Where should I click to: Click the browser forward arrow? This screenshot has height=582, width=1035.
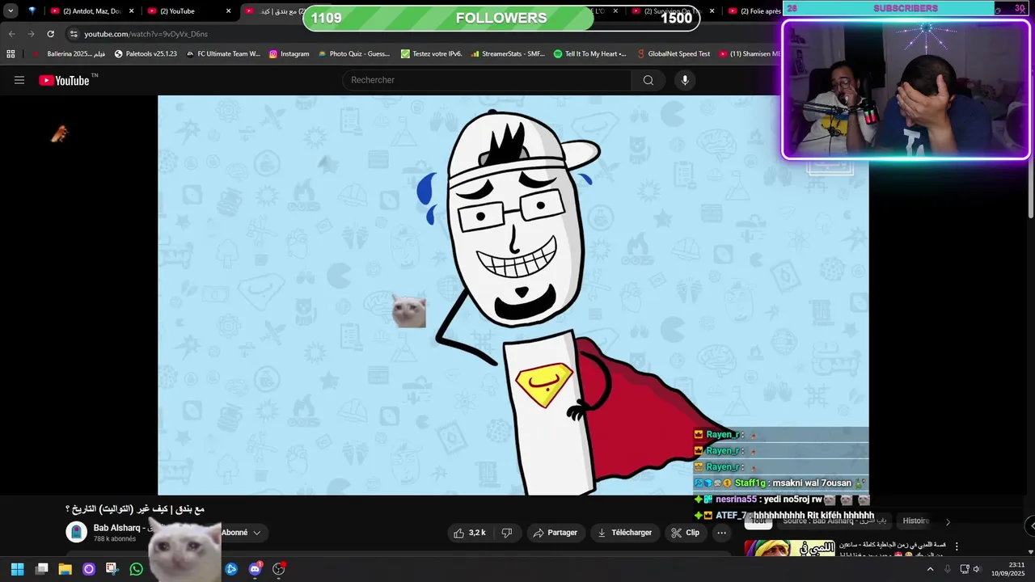click(31, 34)
